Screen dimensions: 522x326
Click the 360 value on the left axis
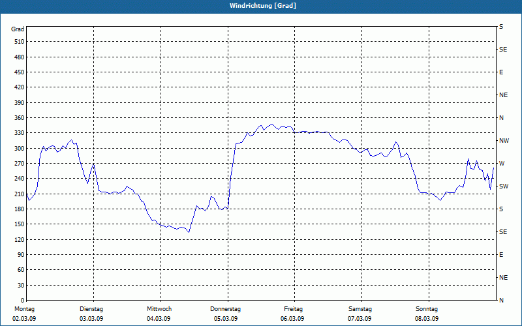pyautogui.click(x=20, y=118)
